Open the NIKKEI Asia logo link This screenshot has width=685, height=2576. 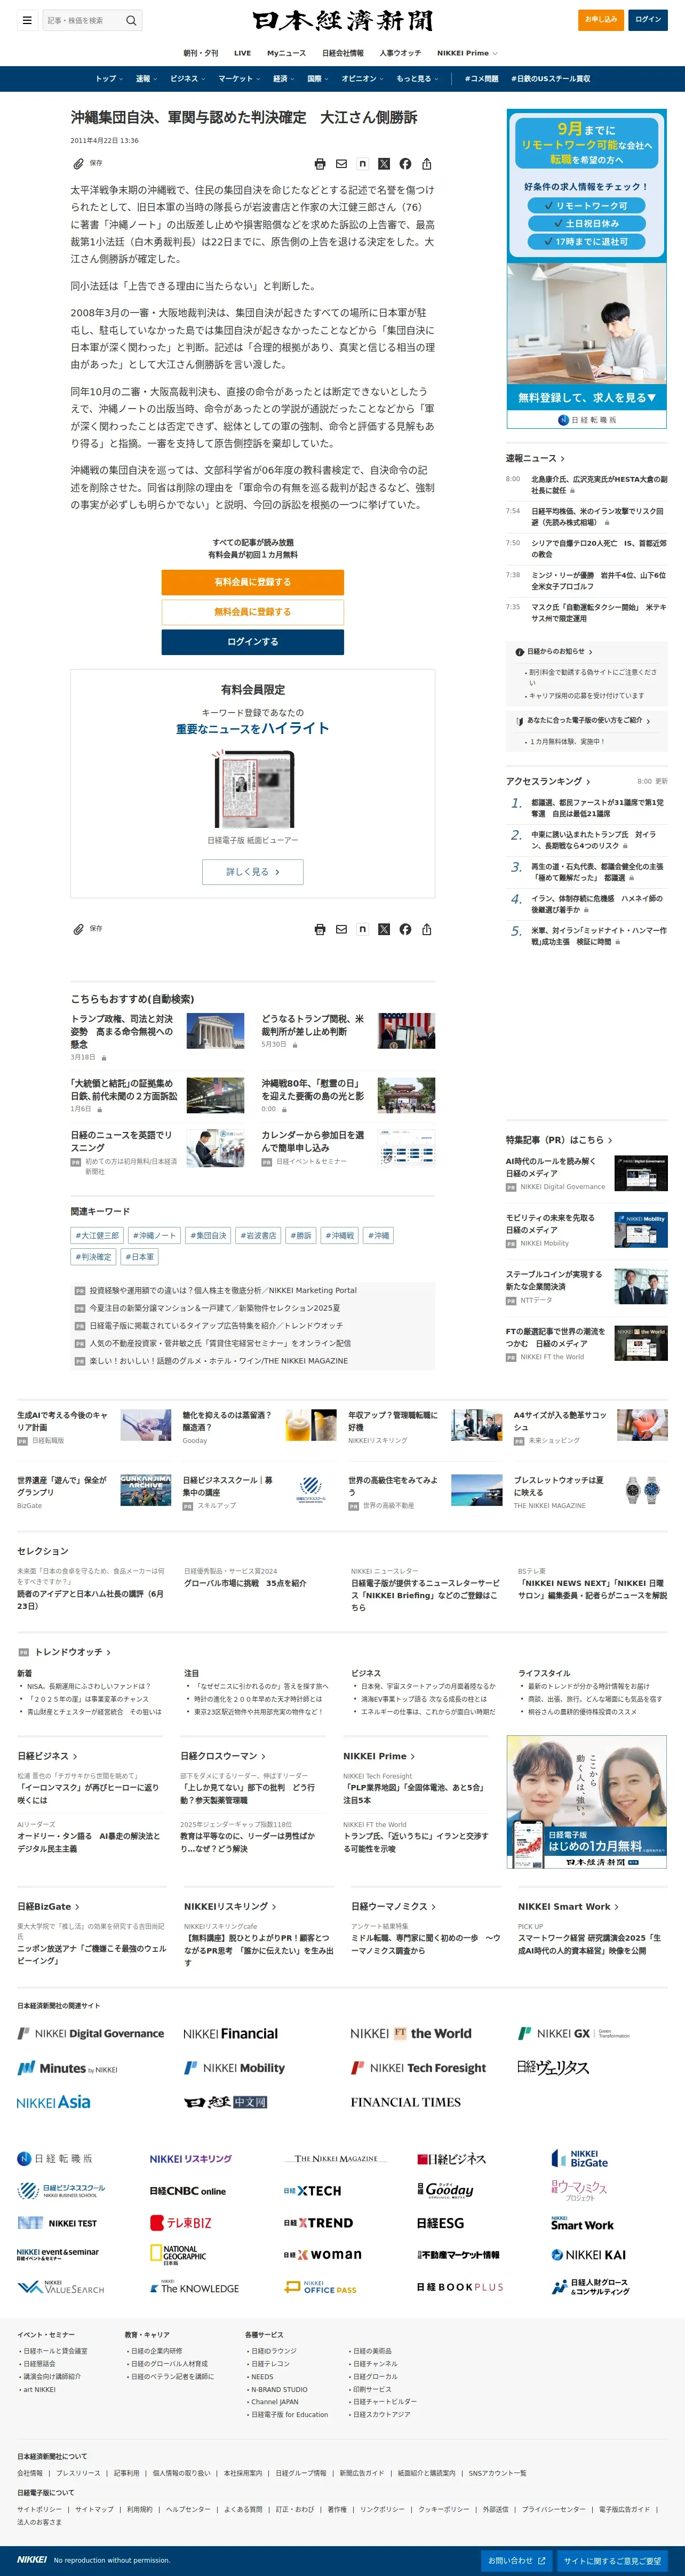54,2101
